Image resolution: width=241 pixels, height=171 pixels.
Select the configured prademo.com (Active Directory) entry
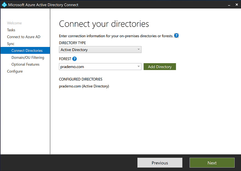click(84, 86)
